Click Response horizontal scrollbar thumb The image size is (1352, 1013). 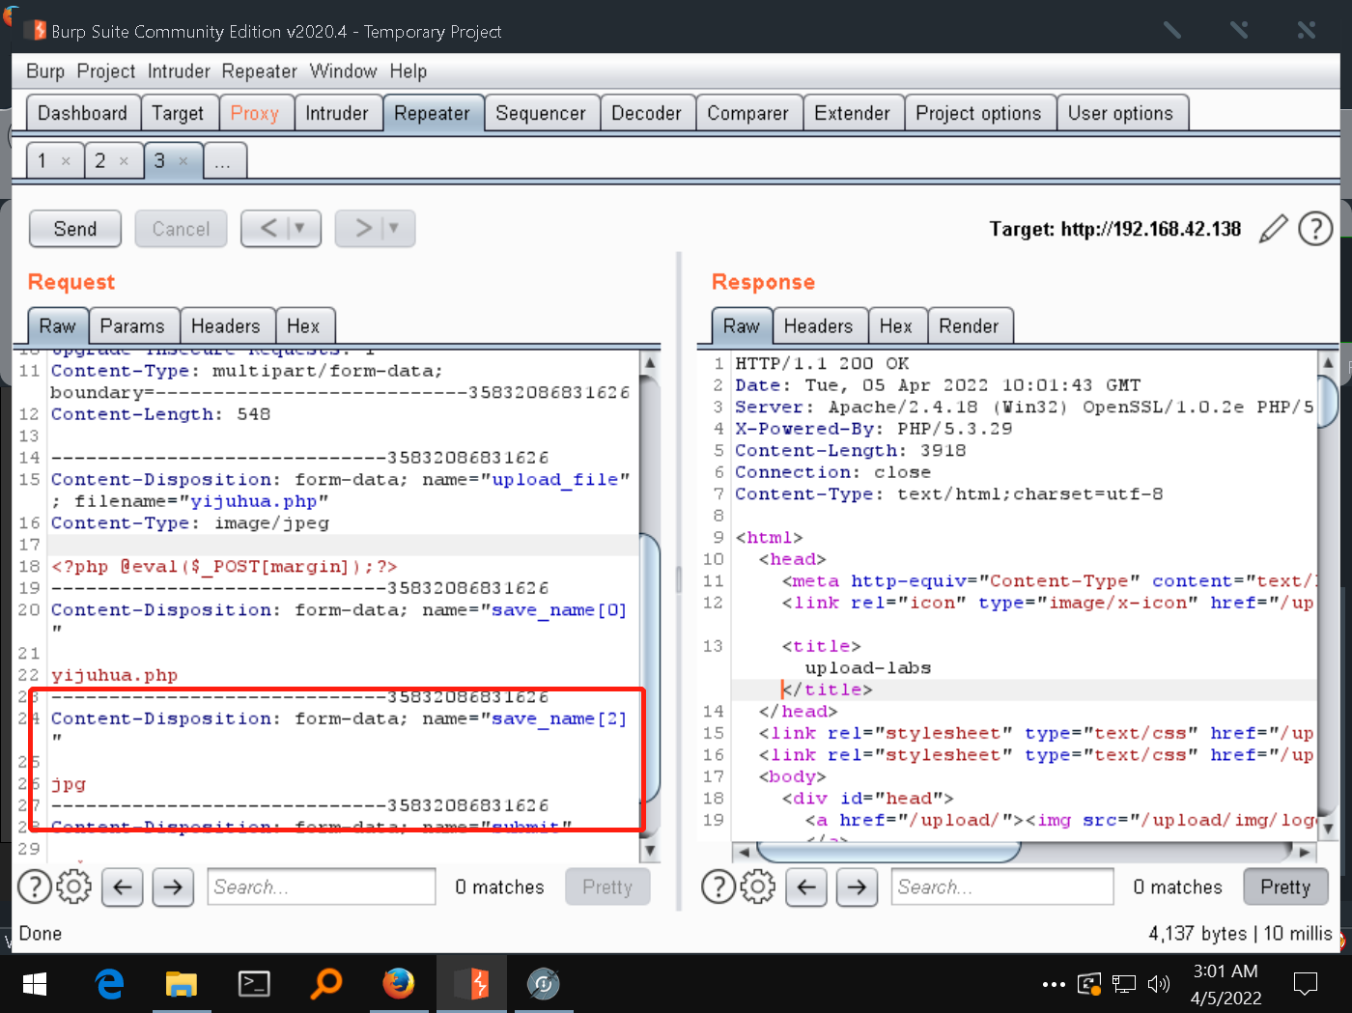point(888,852)
